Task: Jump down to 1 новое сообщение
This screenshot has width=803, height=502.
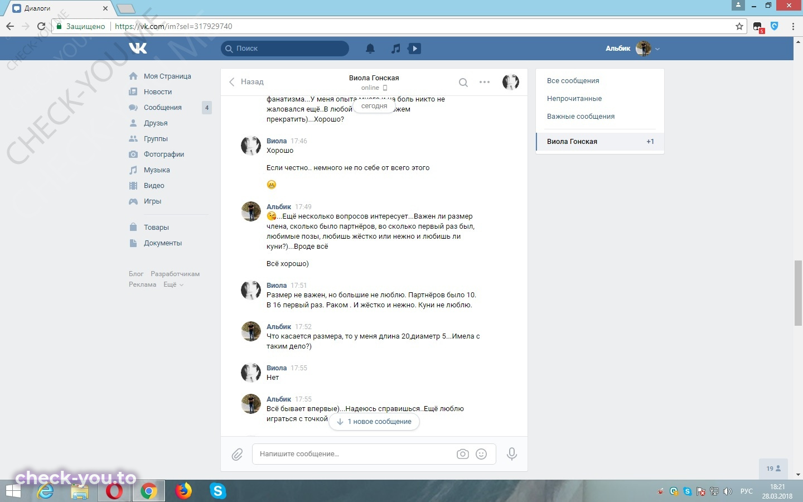Action: tap(374, 422)
